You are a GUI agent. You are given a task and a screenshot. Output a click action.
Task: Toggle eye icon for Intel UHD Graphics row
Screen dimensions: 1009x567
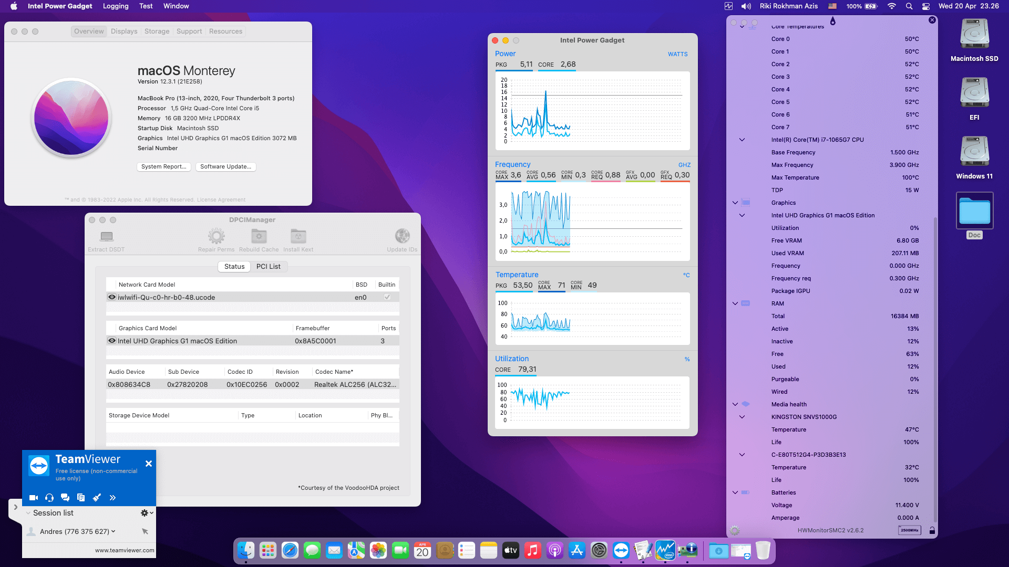pos(112,341)
